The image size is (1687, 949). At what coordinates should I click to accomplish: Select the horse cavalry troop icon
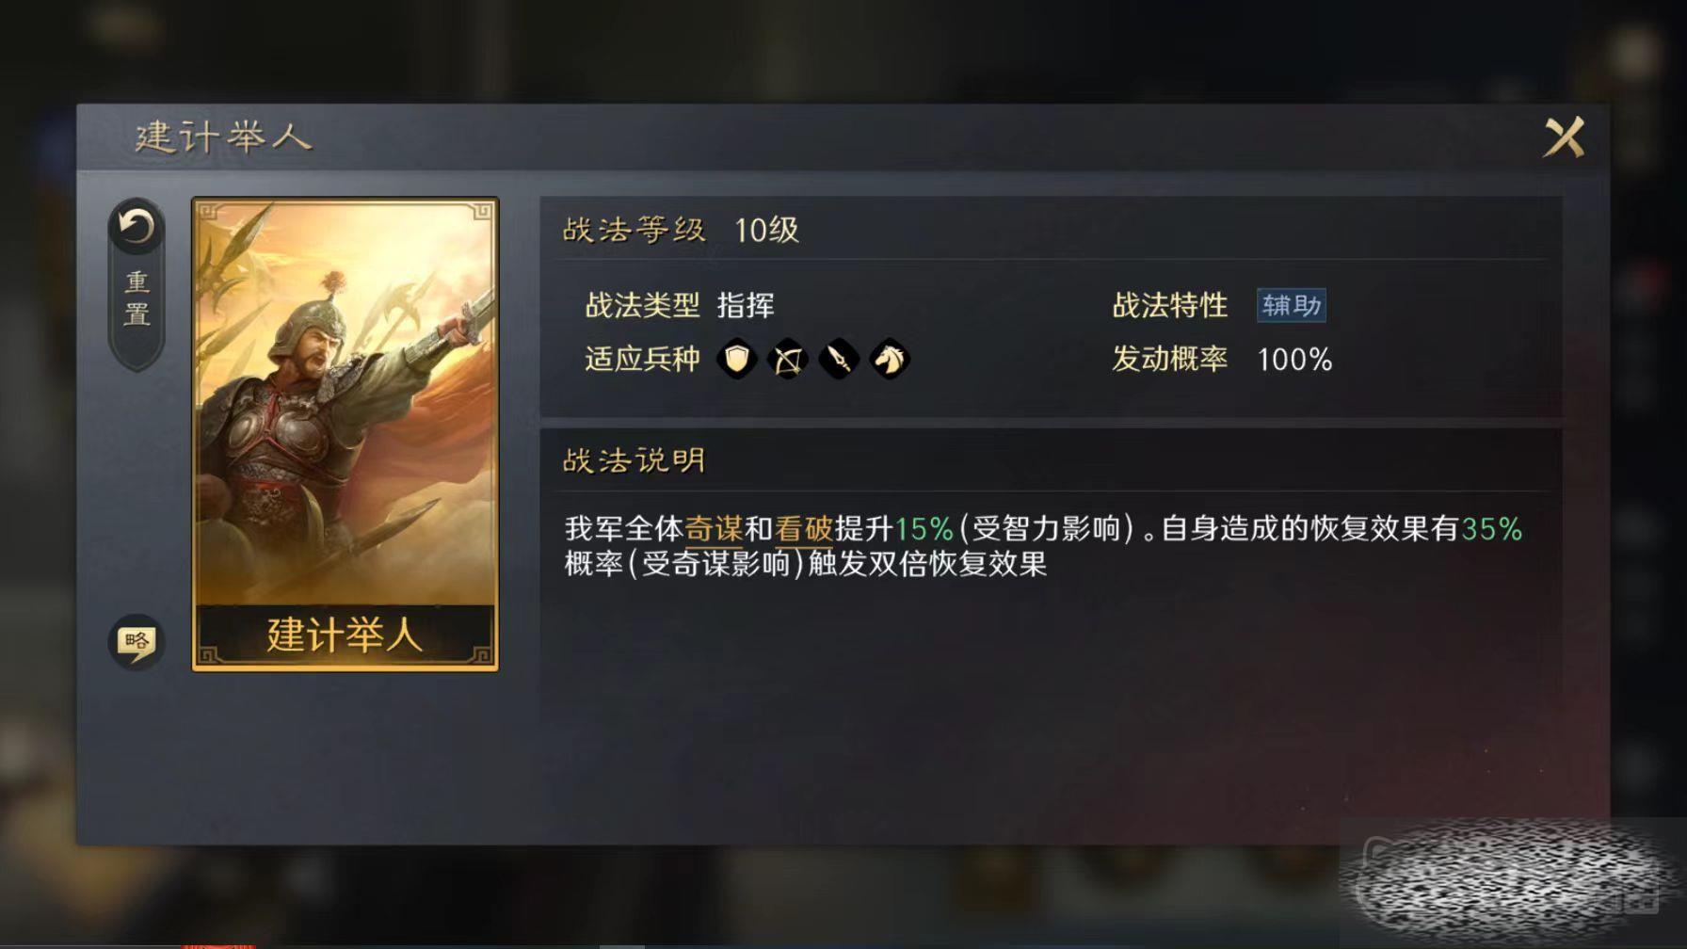click(x=890, y=359)
